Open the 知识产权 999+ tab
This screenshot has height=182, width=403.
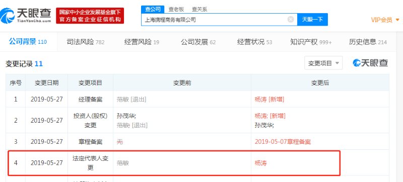311,42
